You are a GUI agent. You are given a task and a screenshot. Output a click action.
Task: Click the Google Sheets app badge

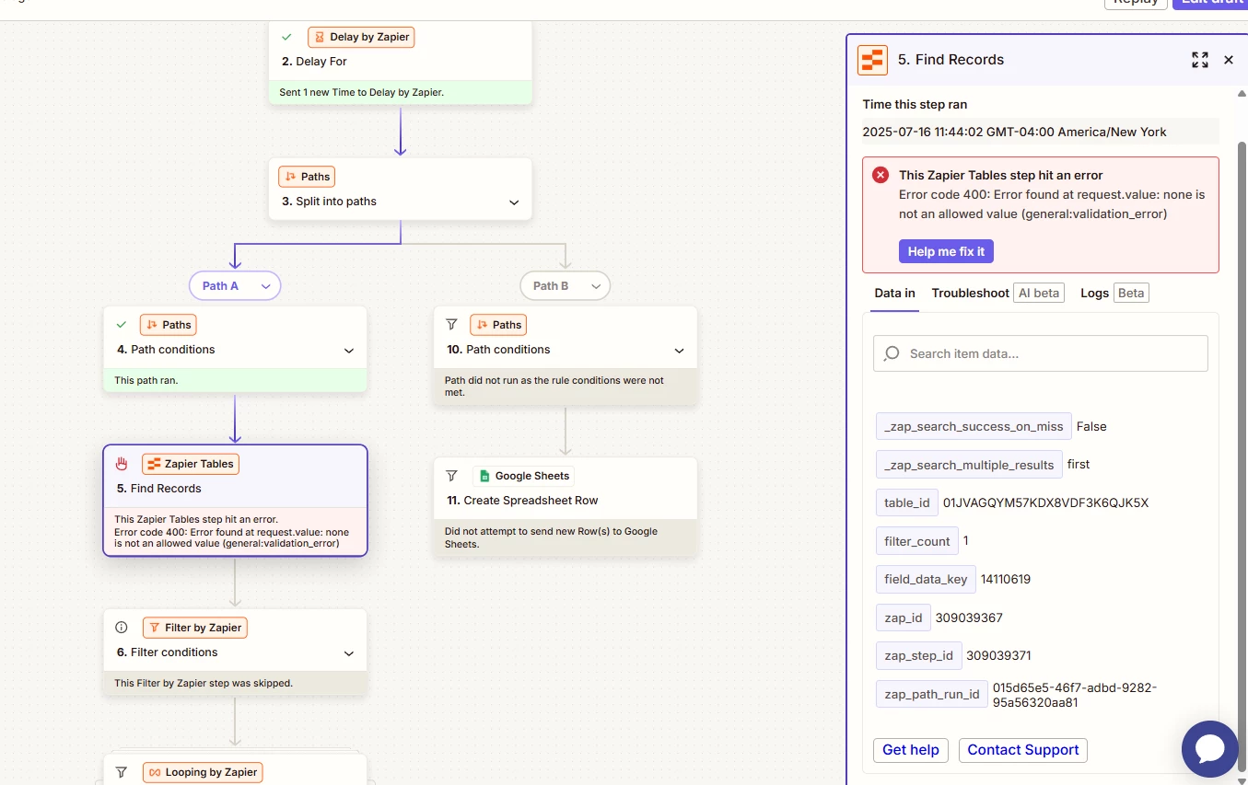tap(524, 476)
